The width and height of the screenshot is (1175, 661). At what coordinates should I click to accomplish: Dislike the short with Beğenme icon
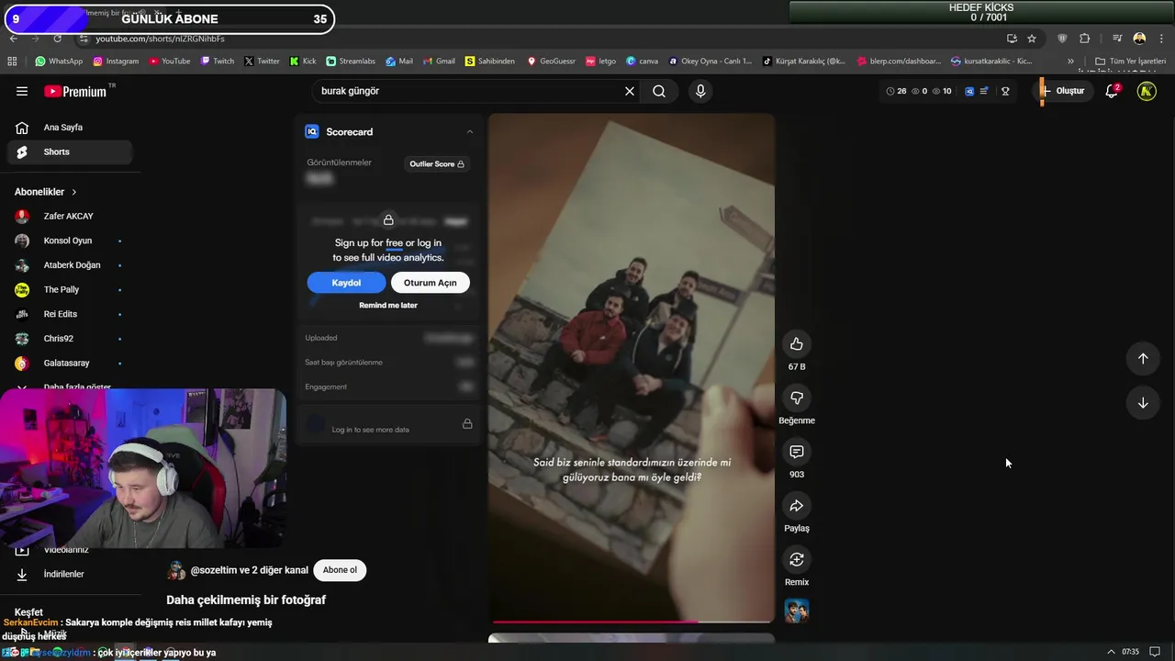[x=797, y=398]
